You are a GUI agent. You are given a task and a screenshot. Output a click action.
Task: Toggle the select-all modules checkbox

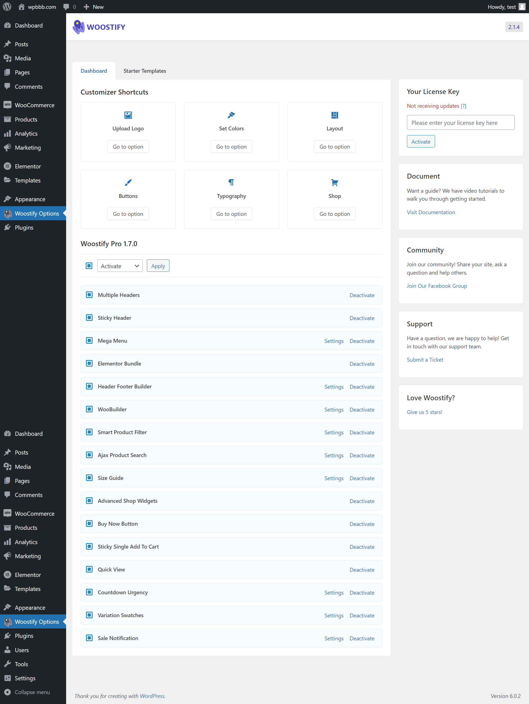(89, 265)
